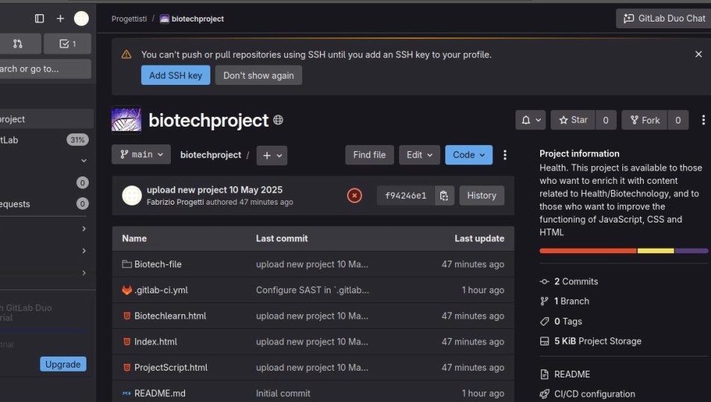Click the yellow segment of language bar
711x402 pixels.
656,251
